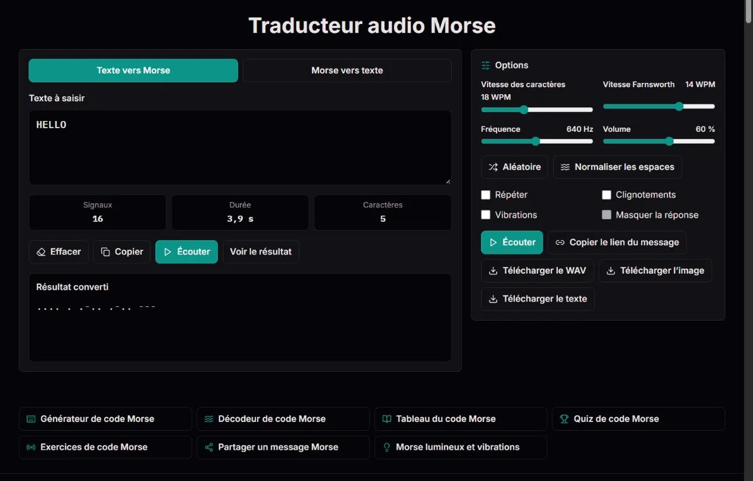Switch to the Morse vers texte tab
This screenshot has height=481, width=753.
[x=347, y=70]
